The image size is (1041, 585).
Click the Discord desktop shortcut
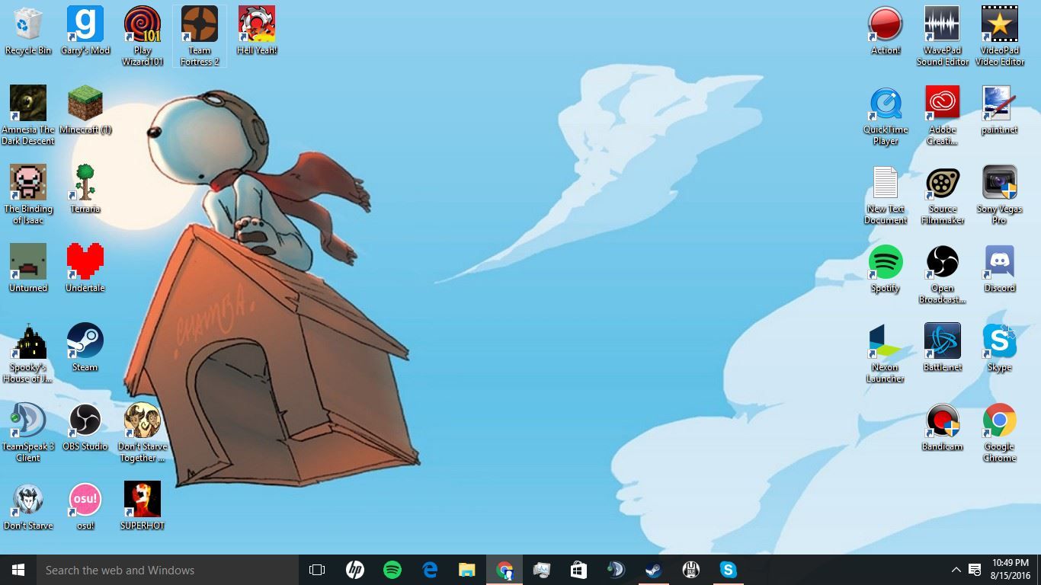999,263
